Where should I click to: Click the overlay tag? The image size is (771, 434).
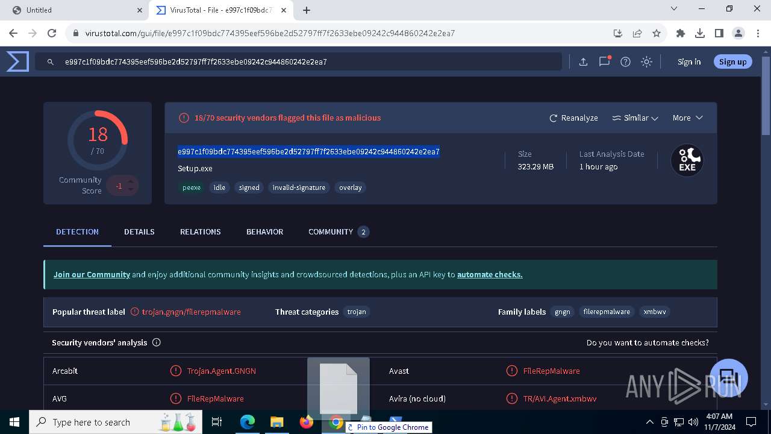coord(350,187)
